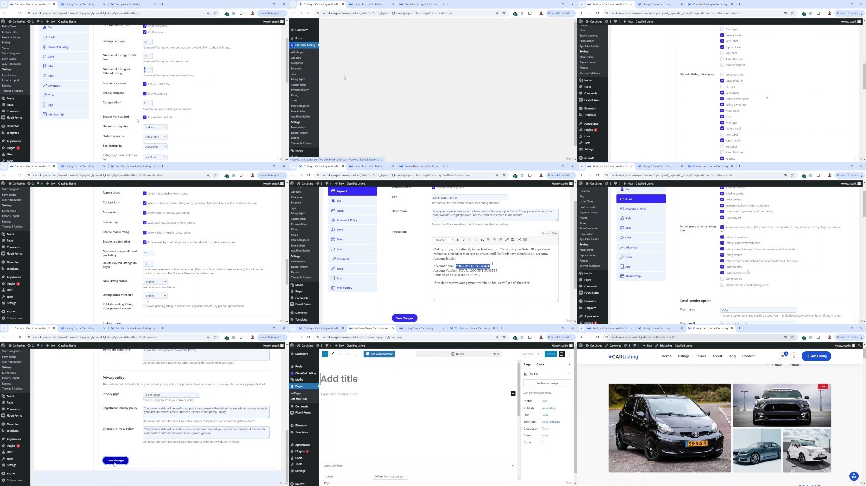Click the Edit with Elementor button
This screenshot has height=486, width=866.
click(380, 354)
